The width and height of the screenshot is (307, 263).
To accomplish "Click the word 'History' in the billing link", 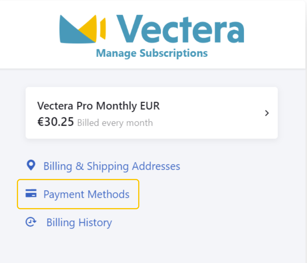I will 95,222.
